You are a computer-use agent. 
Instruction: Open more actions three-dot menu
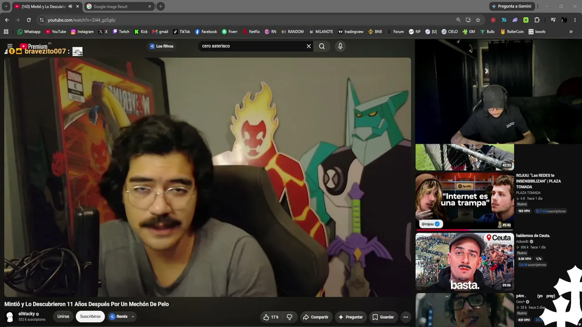tap(406, 317)
